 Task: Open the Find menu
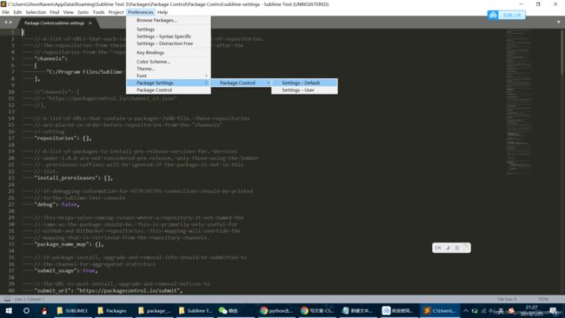(55, 12)
